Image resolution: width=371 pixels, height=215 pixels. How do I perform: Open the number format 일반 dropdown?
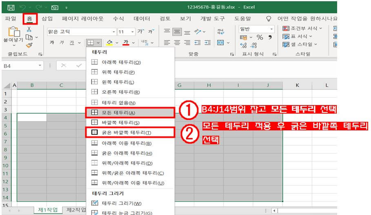[x=271, y=29]
